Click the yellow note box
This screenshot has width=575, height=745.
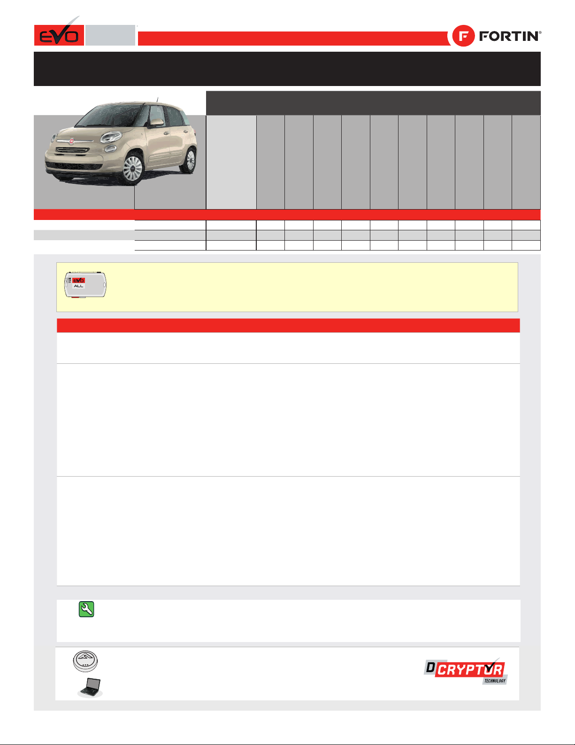tap(287, 287)
